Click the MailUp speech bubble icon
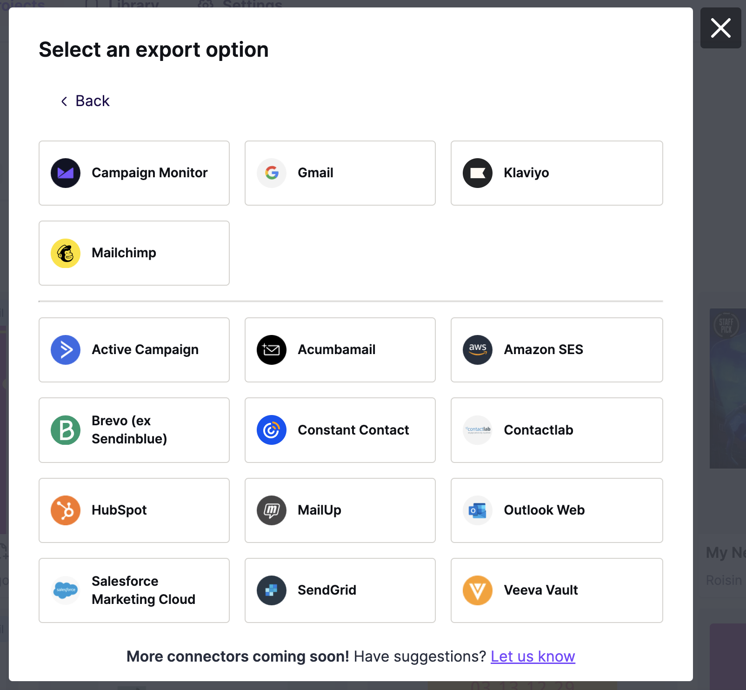 coord(272,510)
